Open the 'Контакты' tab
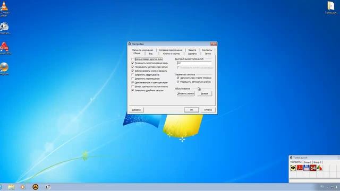This screenshot has height=191, width=340. pos(207,50)
